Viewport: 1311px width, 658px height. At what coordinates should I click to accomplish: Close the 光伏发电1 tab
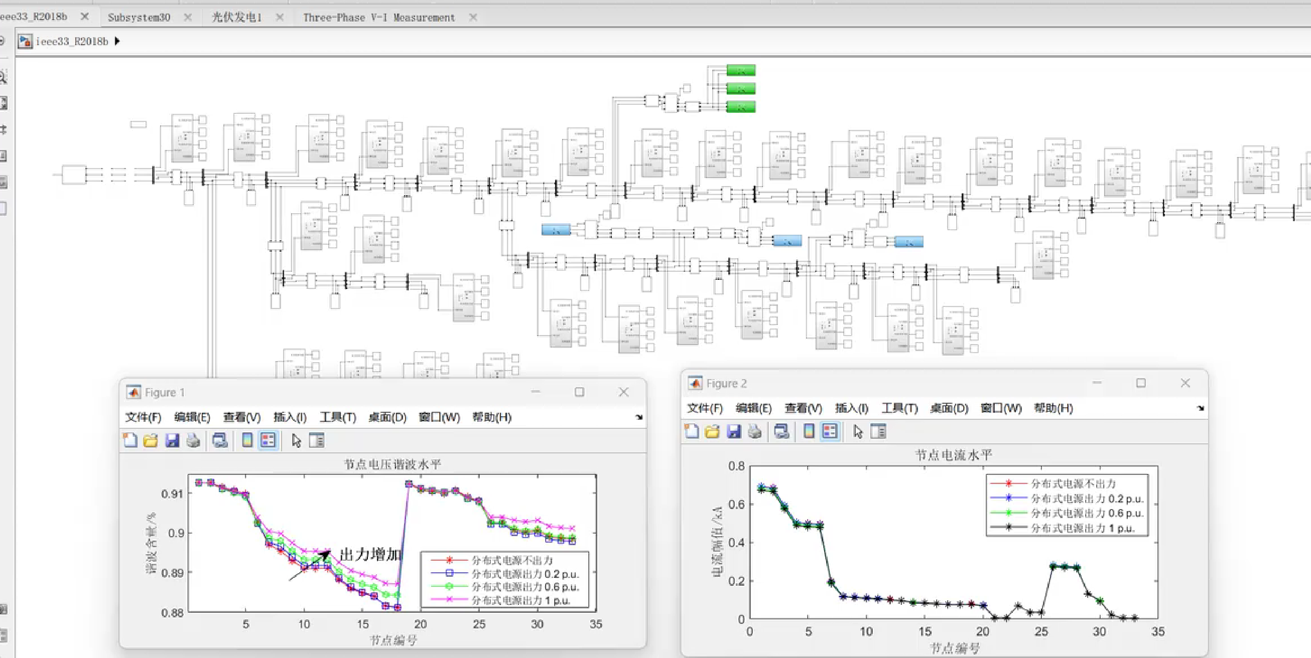(280, 17)
